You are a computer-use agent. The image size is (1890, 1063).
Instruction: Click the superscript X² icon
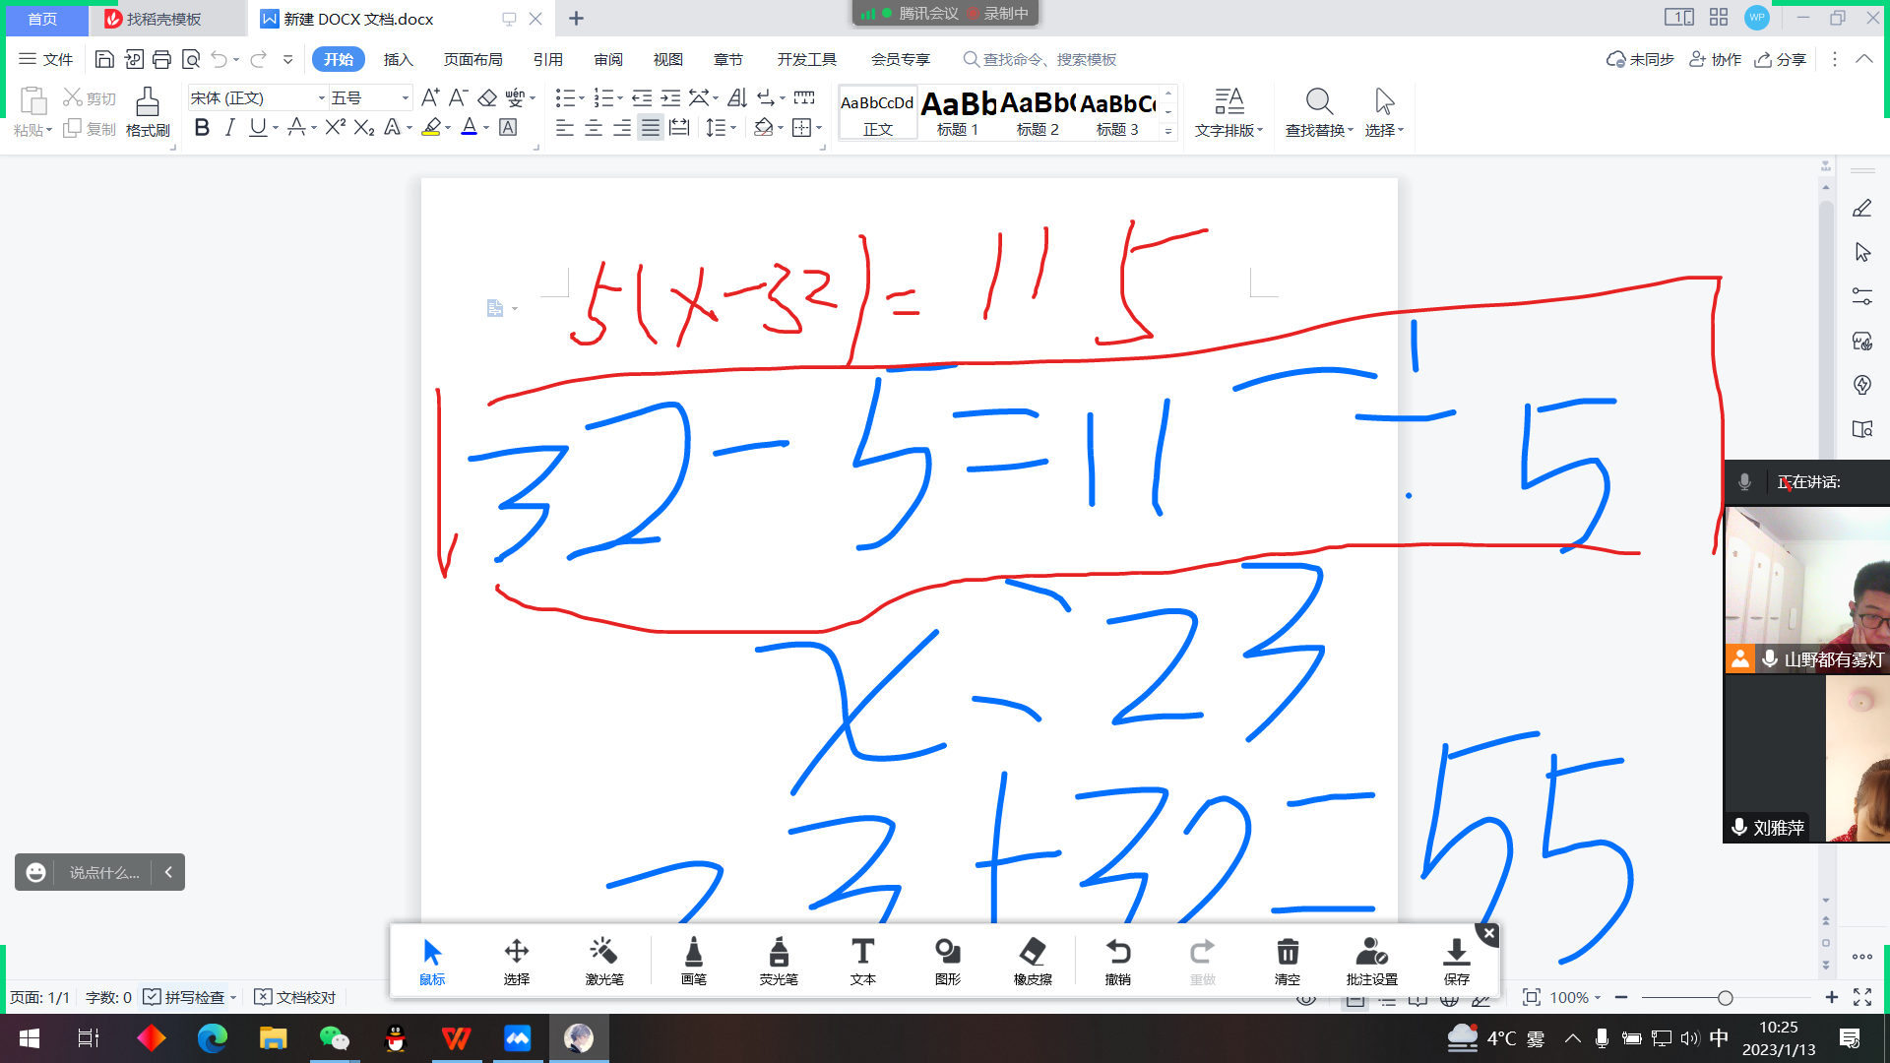coord(335,127)
